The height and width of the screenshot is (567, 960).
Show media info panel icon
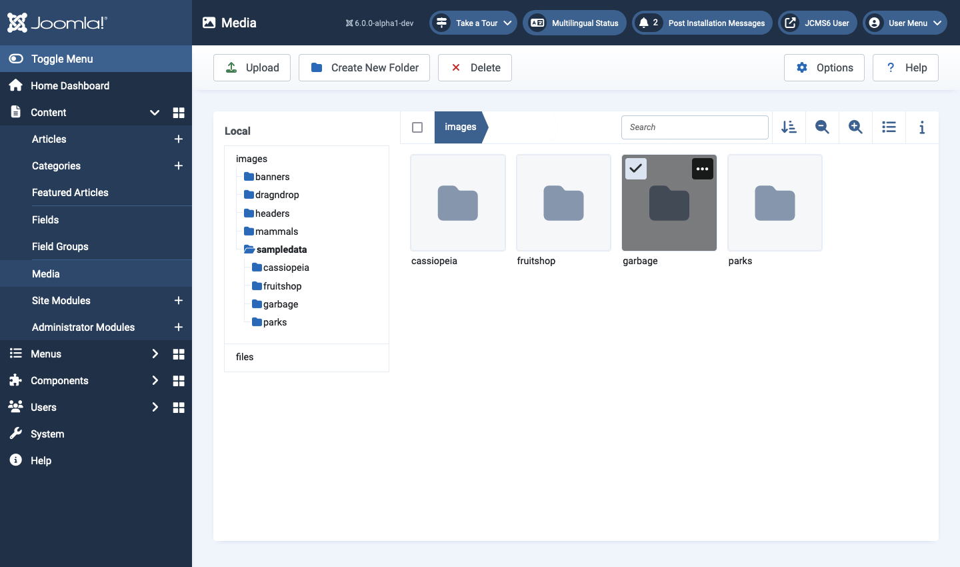[922, 127]
